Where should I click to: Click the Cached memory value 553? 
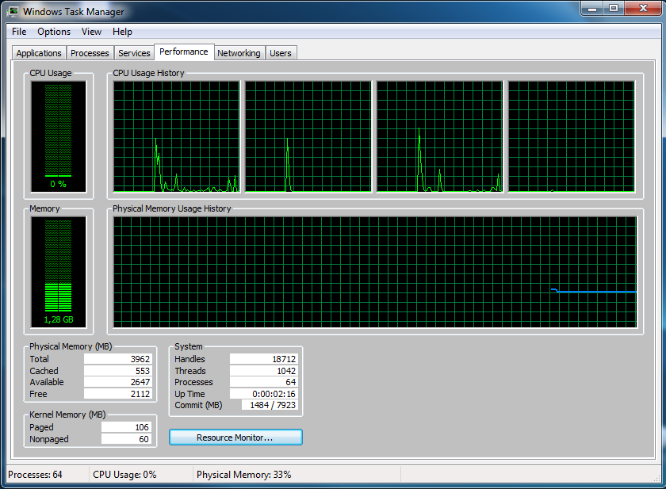pos(117,371)
